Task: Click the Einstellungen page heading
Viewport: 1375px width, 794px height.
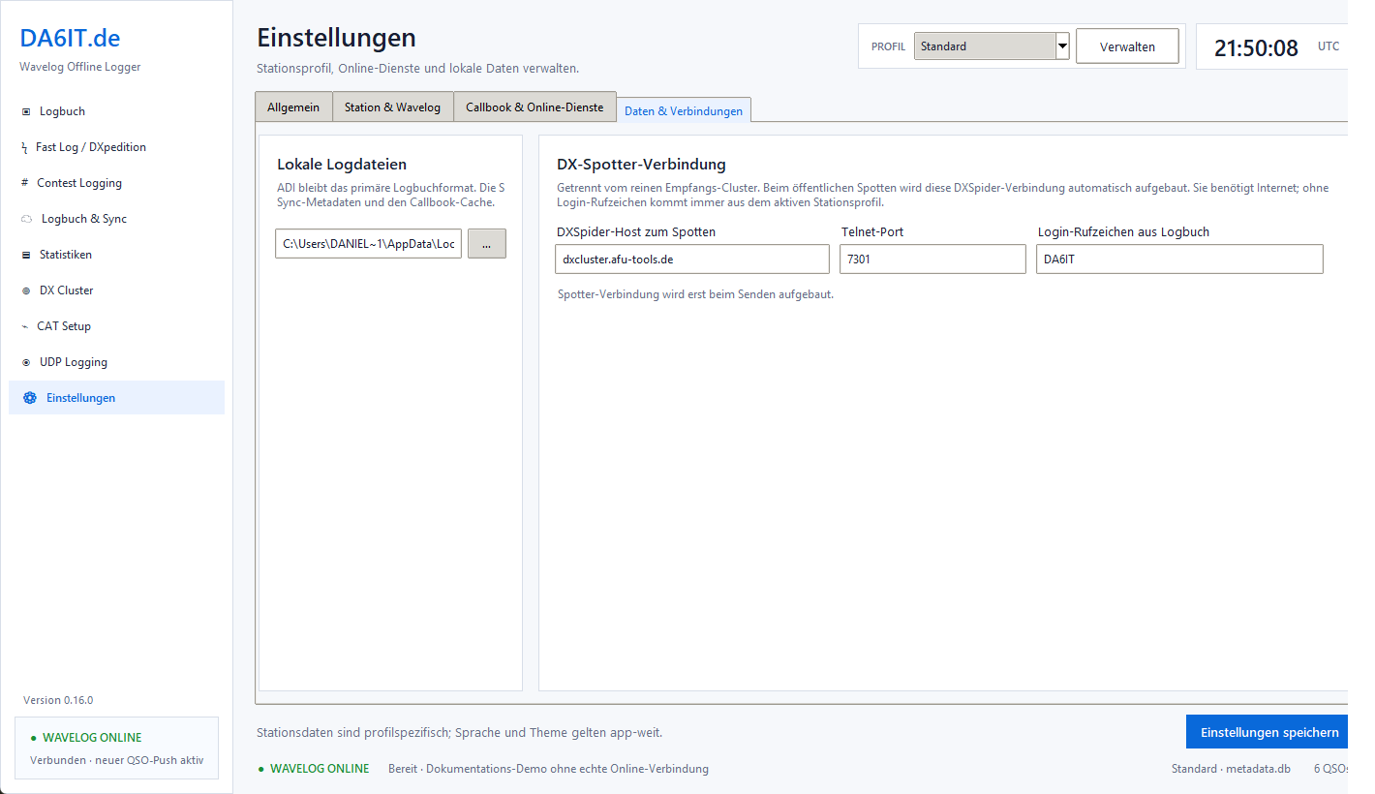Action: tap(336, 38)
